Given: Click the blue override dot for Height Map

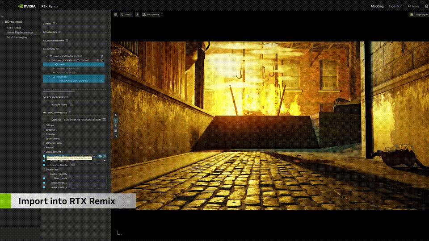Looking at the screenshot, I should pyautogui.click(x=44, y=156).
